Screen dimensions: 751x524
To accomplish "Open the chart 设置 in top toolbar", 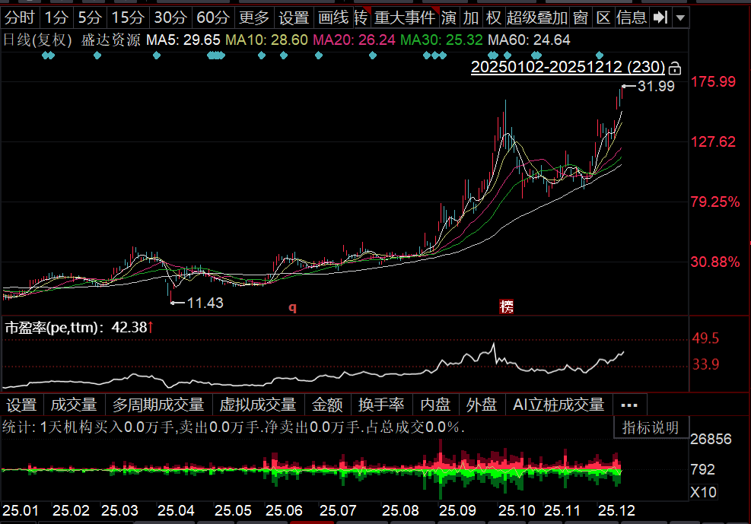I will (x=294, y=17).
